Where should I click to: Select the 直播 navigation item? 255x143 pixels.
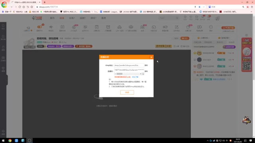click(62, 18)
